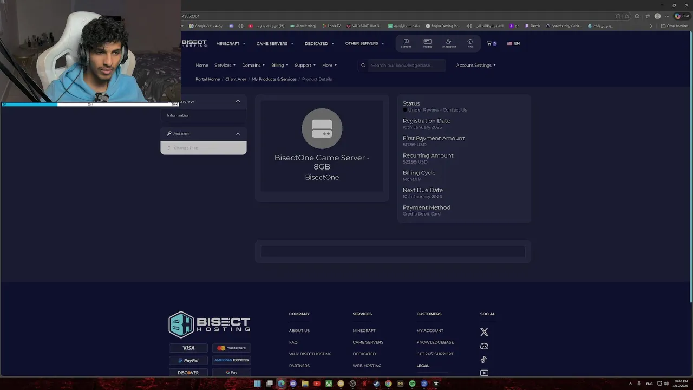Open Chrome from the taskbar
Viewport: 693px width, 390px height.
point(388,383)
